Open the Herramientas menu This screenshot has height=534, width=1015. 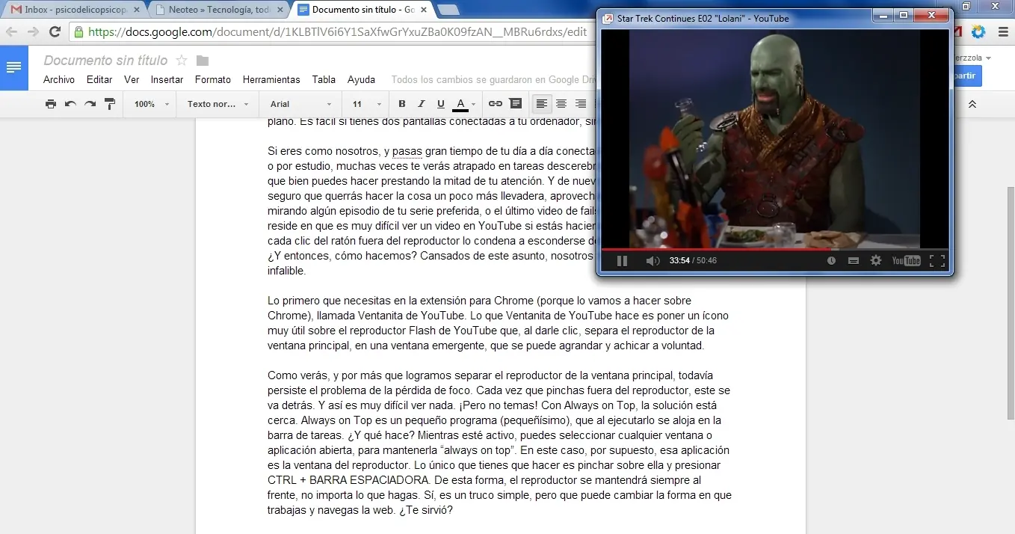[x=271, y=79]
